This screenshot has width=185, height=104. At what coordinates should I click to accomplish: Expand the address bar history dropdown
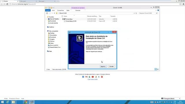pos(134,13)
